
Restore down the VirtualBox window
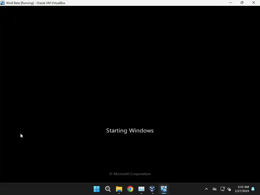pos(242,3)
